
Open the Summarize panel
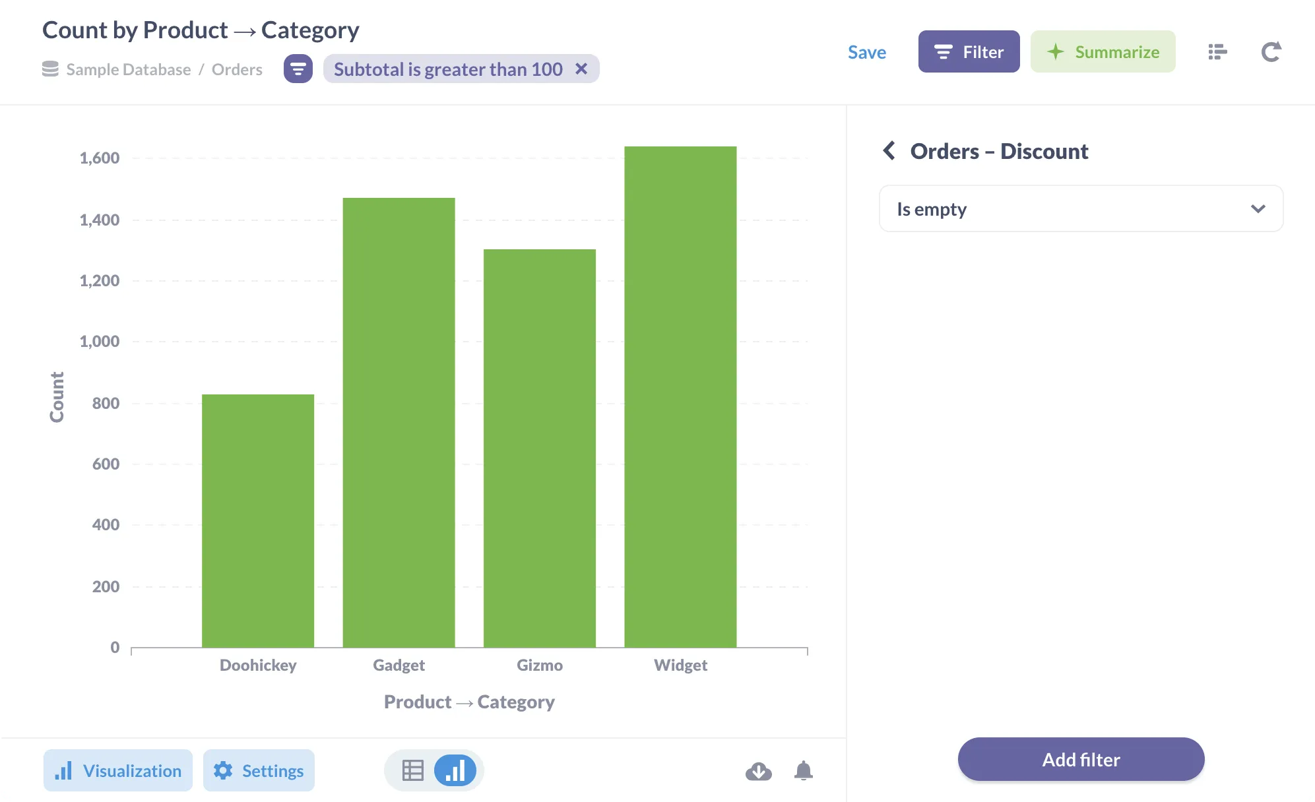point(1103,52)
